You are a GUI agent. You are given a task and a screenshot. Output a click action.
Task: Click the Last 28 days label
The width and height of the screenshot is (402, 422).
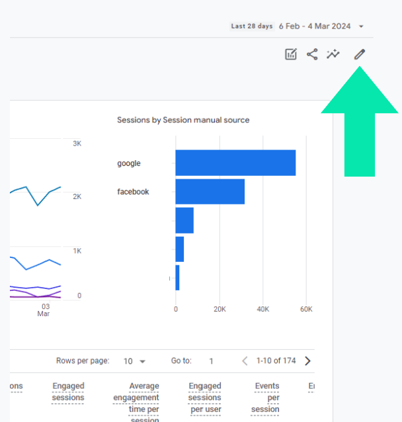click(251, 26)
